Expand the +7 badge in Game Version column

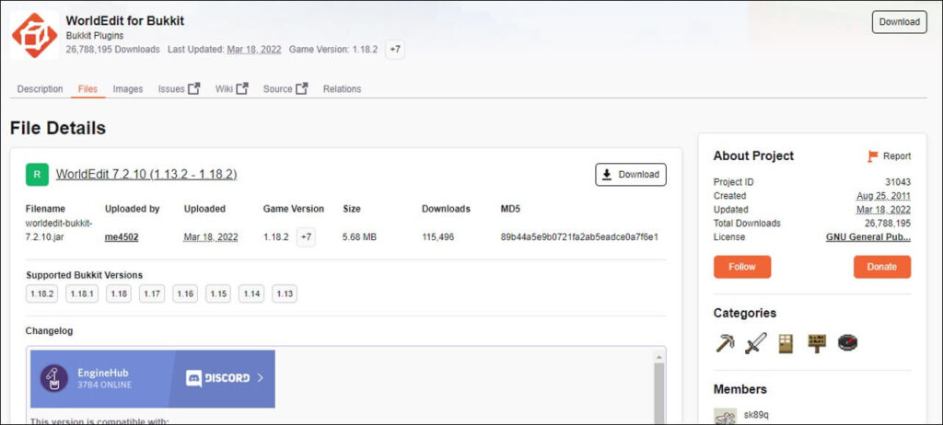tap(306, 236)
